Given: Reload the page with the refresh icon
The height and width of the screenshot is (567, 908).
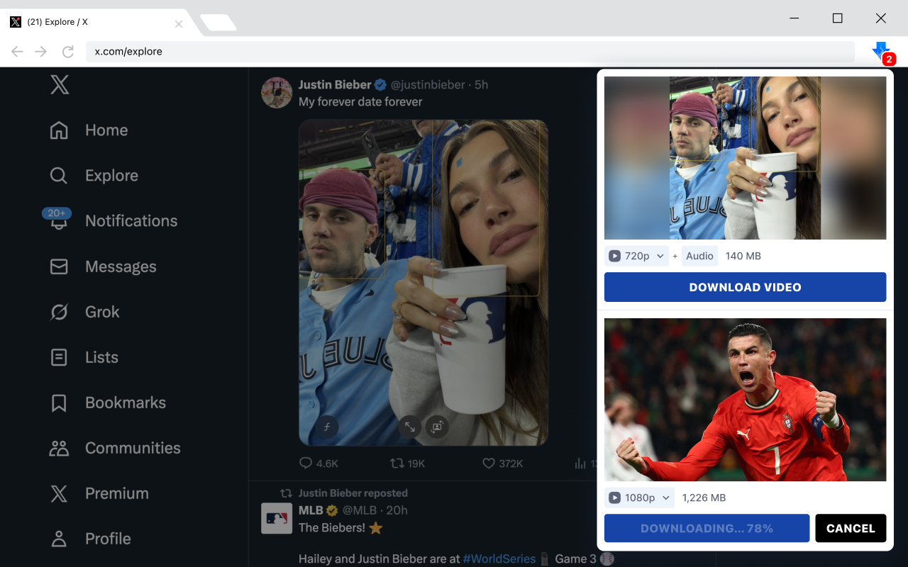Looking at the screenshot, I should point(68,51).
